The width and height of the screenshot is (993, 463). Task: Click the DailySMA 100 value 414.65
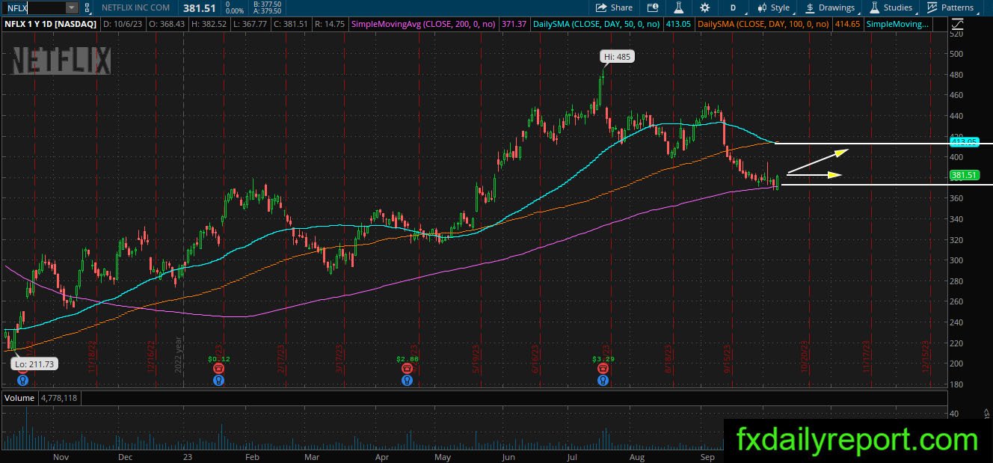point(847,25)
